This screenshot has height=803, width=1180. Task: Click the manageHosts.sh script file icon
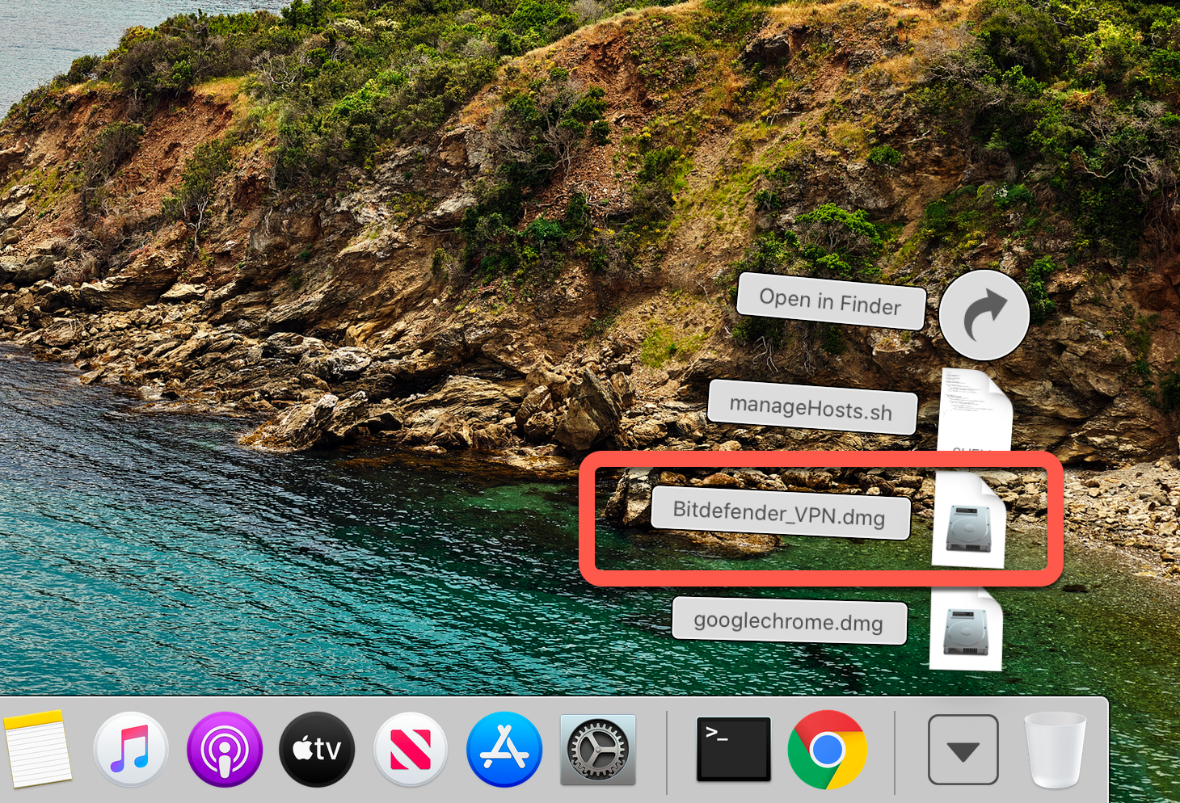(973, 408)
